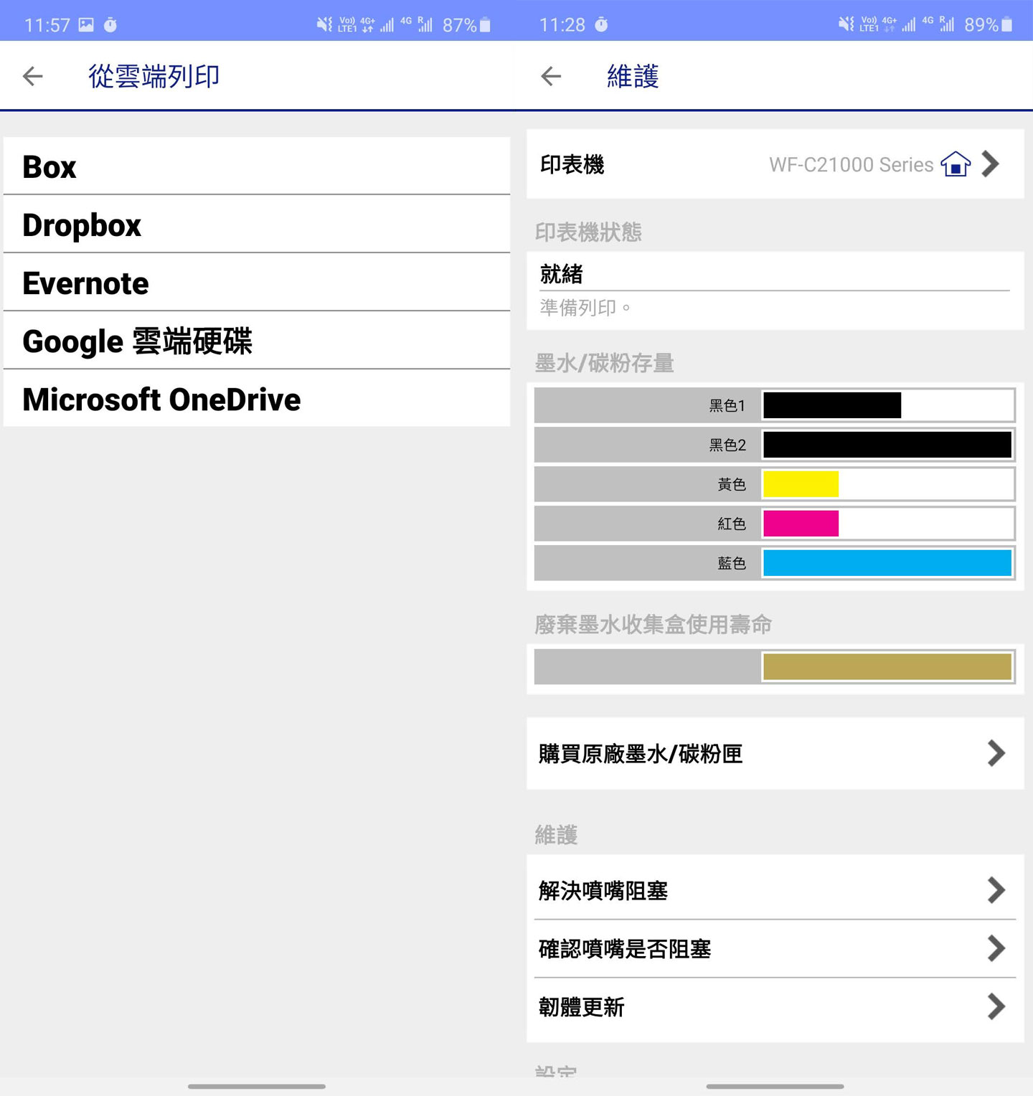The height and width of the screenshot is (1096, 1033).
Task: Click the back arrow on 從雲端列印 screen
Action: click(x=32, y=76)
